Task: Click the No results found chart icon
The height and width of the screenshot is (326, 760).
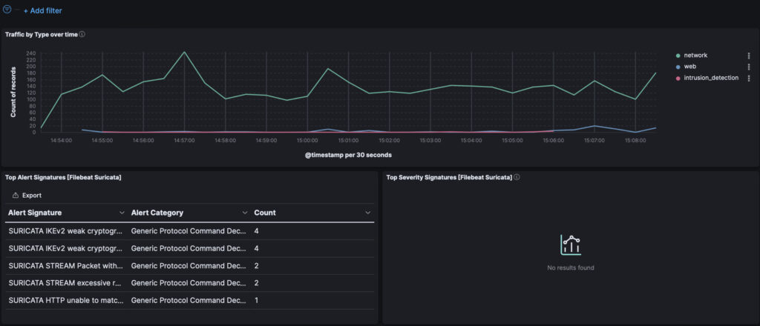Action: tap(570, 245)
